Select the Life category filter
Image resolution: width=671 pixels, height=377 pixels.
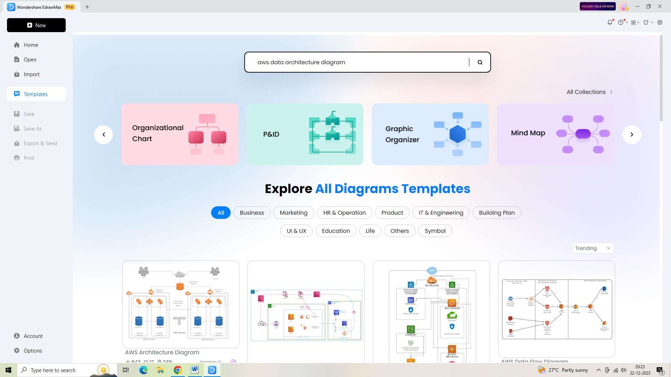(x=370, y=231)
